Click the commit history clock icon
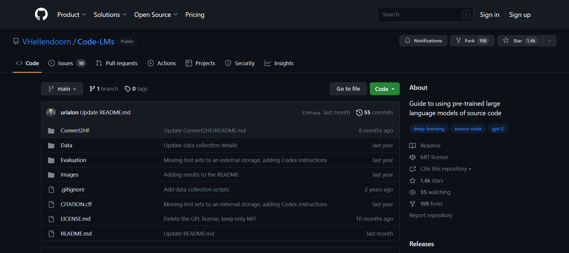 [359, 113]
